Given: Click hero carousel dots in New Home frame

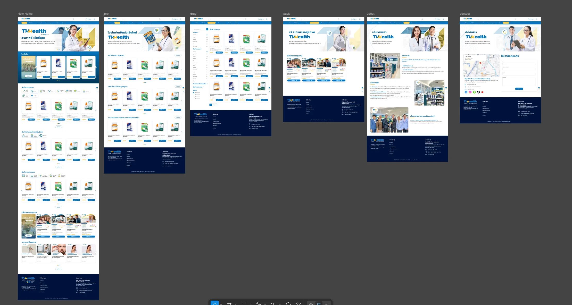Looking at the screenshot, I should pyautogui.click(x=59, y=50).
